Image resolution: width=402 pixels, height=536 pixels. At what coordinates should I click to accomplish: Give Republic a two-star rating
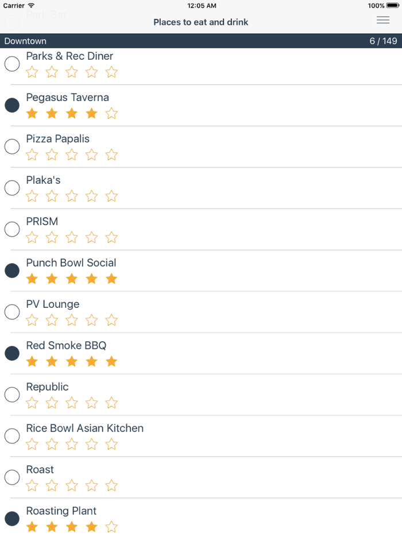[52, 403]
